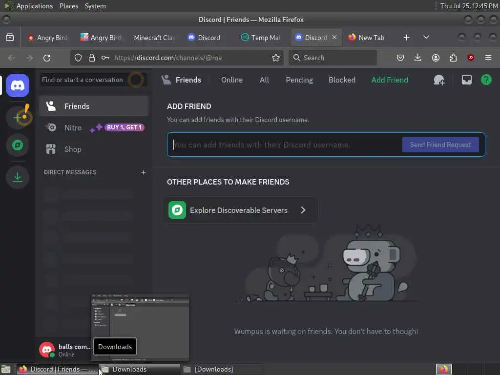Click the show desktop icon in the bottom panel
The width and height of the screenshot is (500, 375).
[x=6, y=370]
